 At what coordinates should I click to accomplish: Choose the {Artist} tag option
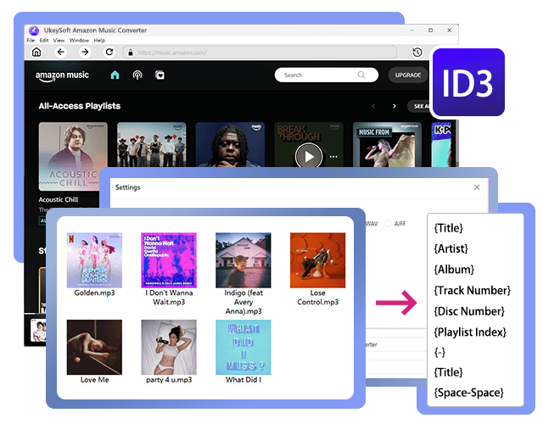coord(451,248)
